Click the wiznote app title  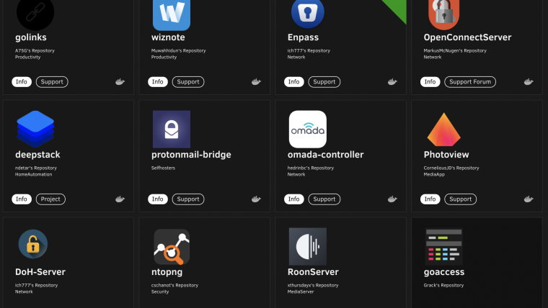pos(168,37)
